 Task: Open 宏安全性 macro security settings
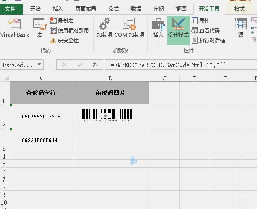tap(64, 40)
